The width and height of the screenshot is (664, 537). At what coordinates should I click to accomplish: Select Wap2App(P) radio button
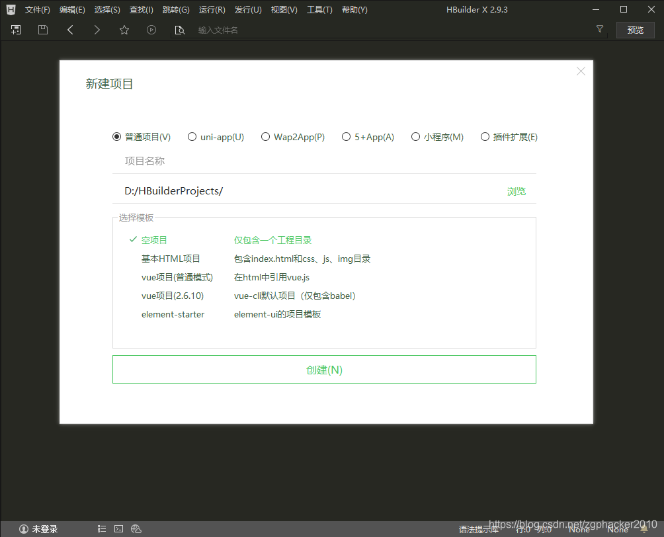pyautogui.click(x=265, y=137)
